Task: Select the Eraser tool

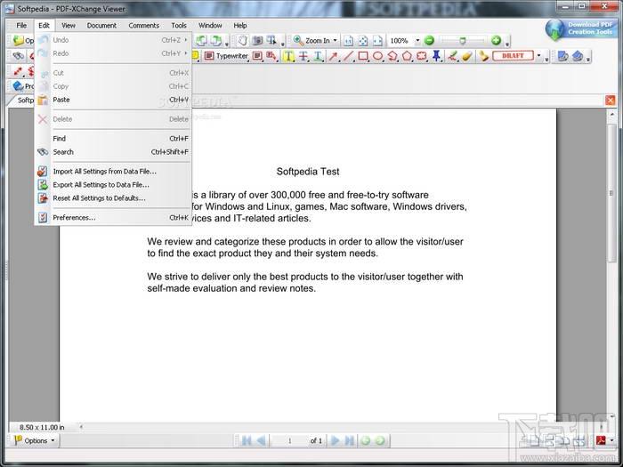Action: (x=467, y=56)
